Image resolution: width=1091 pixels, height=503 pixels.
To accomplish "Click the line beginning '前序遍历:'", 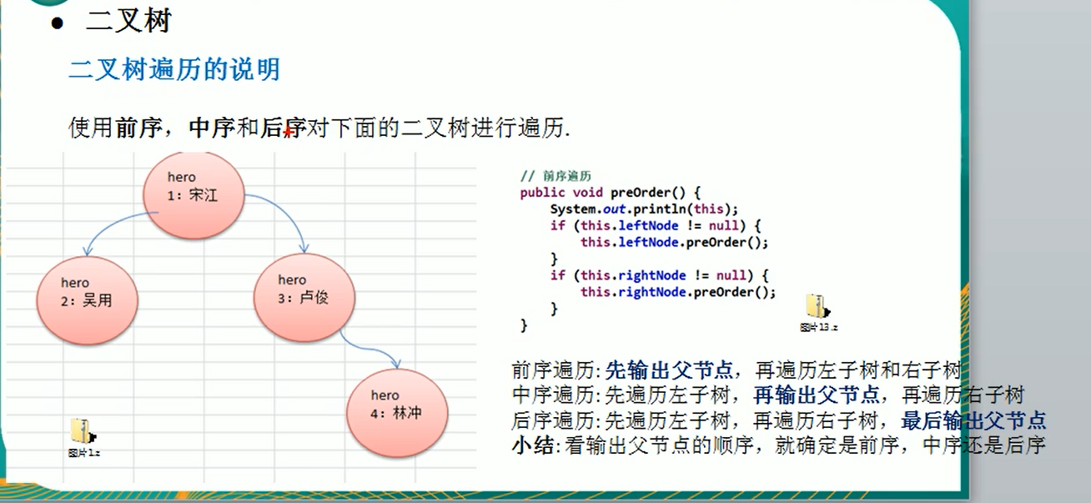I will coord(737,370).
